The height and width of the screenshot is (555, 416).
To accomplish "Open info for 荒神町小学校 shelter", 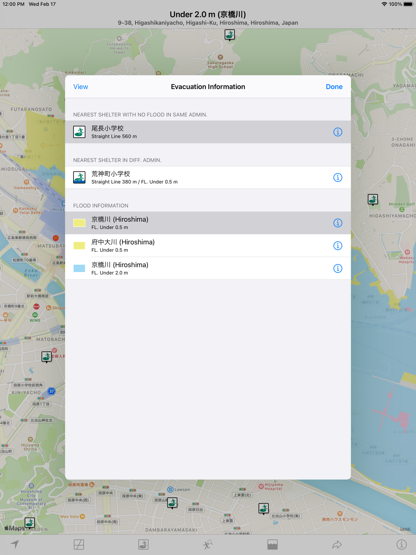I will click(x=337, y=178).
